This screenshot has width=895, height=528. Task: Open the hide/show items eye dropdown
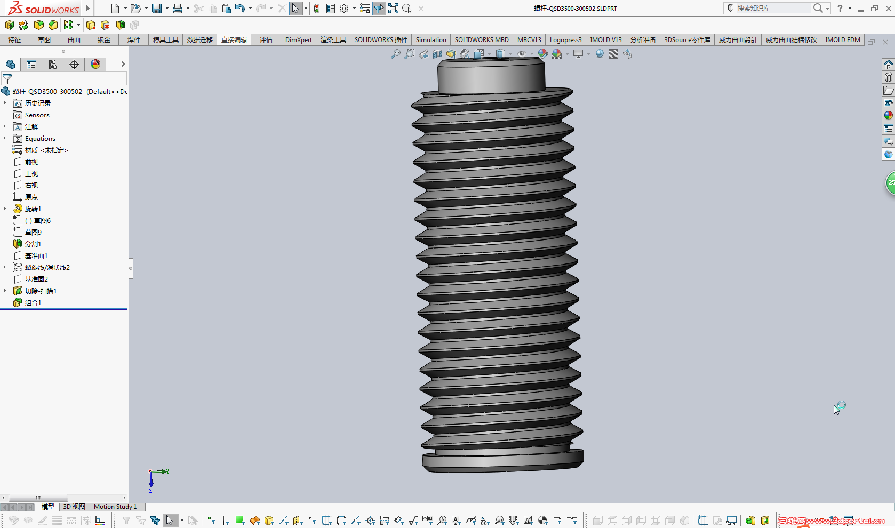click(532, 54)
